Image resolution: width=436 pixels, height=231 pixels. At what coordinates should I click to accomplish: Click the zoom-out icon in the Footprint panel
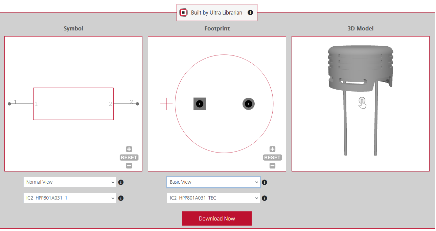(x=272, y=165)
